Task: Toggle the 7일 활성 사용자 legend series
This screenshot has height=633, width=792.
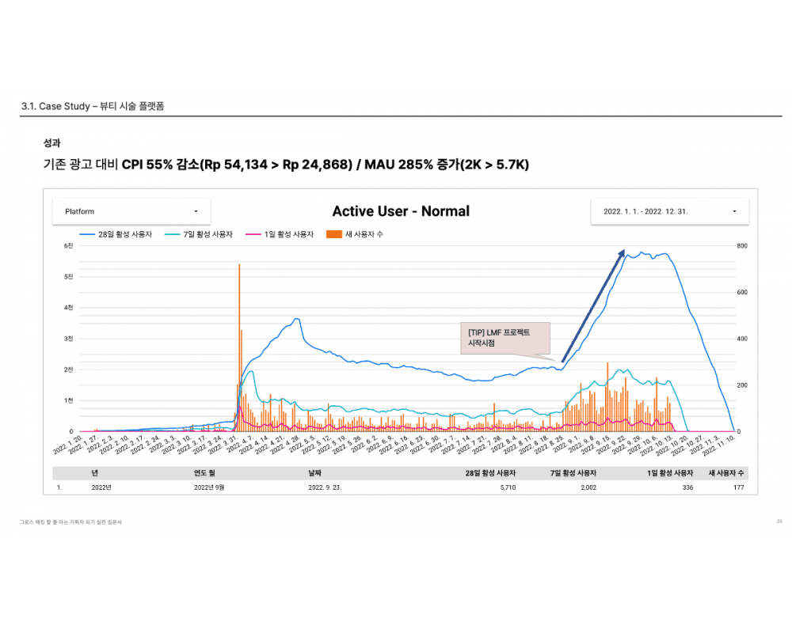Action: coord(204,234)
